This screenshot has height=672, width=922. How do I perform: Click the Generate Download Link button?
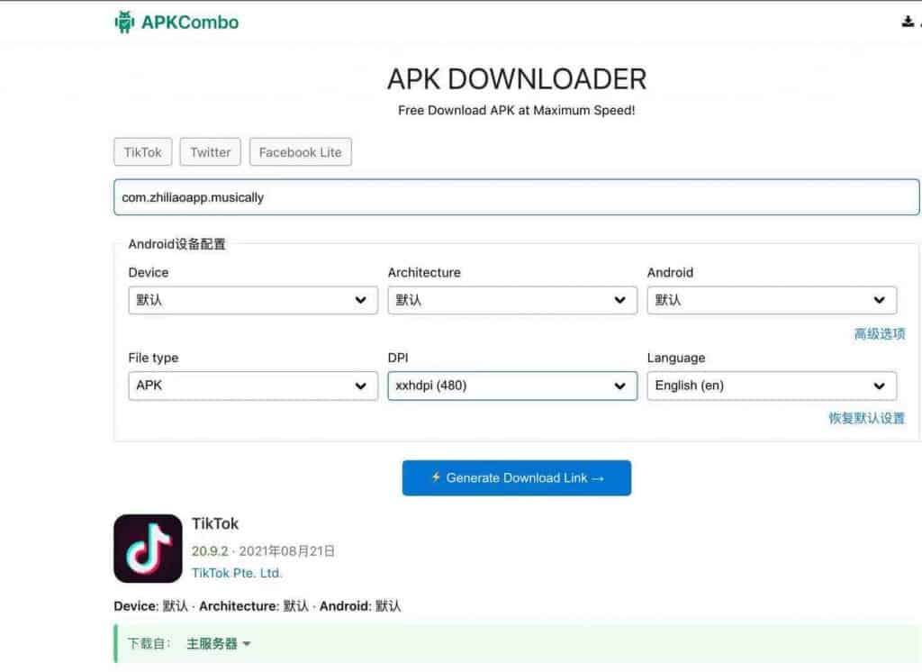point(516,477)
